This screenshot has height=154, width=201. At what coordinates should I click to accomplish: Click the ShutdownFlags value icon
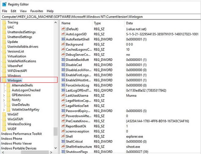pyautogui.click(x=63, y=152)
